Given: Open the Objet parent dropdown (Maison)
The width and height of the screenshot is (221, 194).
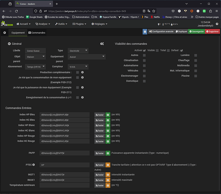Looking at the screenshot, I should pos(35,57).
